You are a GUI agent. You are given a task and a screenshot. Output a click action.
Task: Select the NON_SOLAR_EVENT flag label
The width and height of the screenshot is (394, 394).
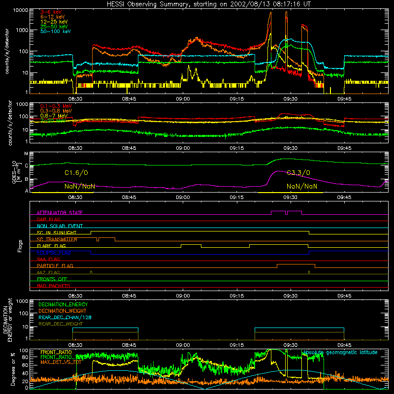(60, 226)
